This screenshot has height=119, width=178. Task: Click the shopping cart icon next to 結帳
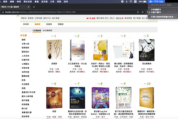[88, 18]
